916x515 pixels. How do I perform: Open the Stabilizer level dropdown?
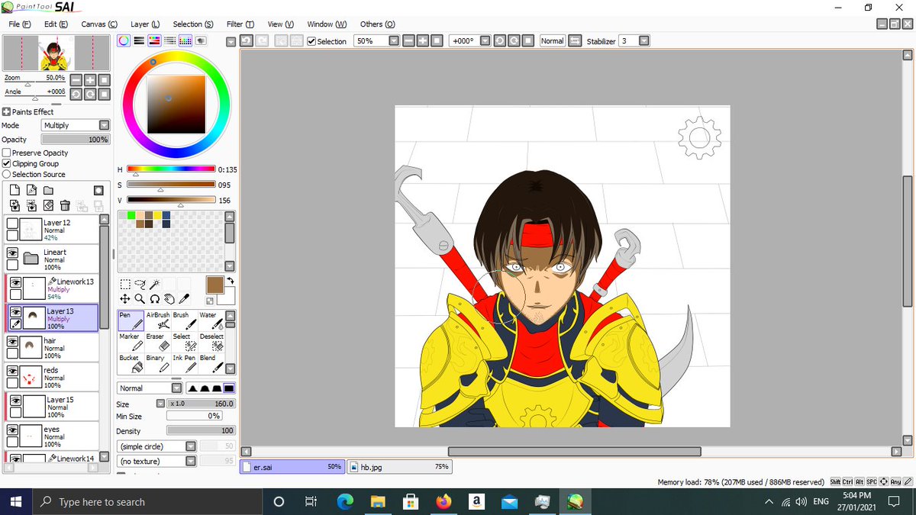point(644,40)
